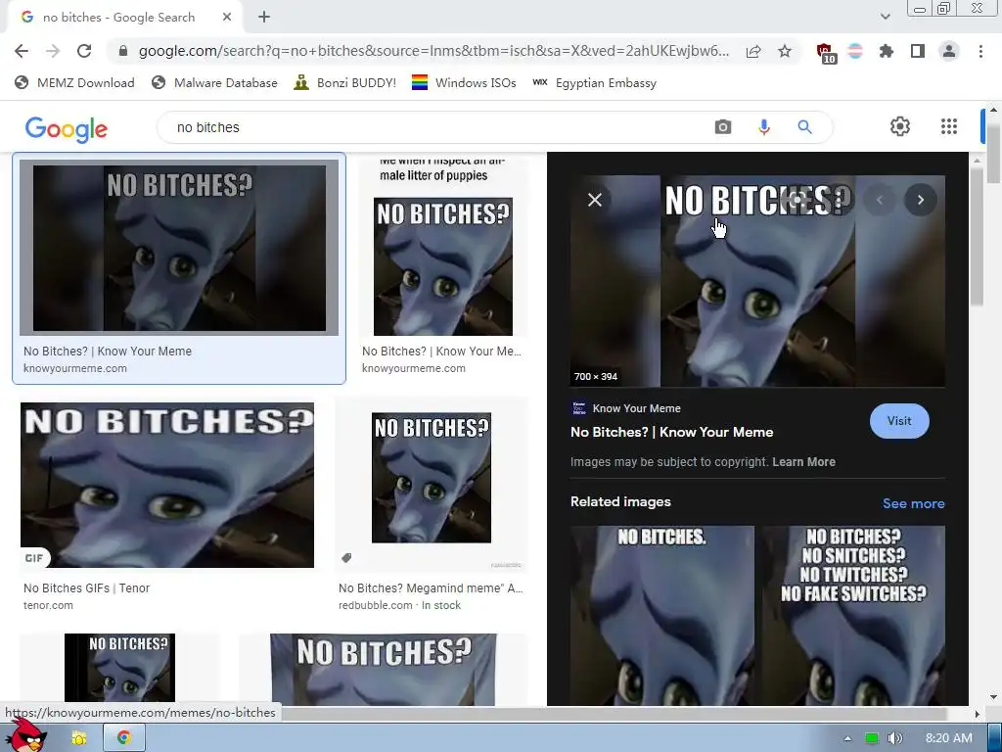View site info lock icon

coord(124,51)
